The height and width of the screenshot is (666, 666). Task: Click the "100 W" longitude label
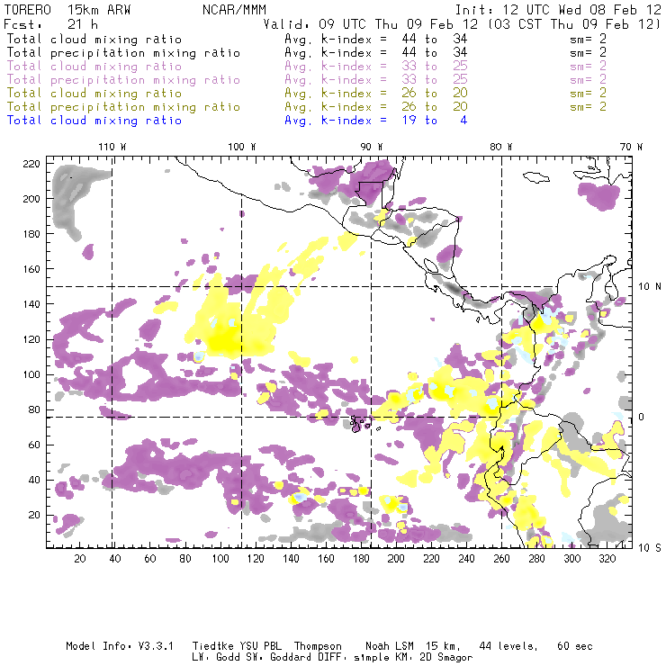coord(242,147)
